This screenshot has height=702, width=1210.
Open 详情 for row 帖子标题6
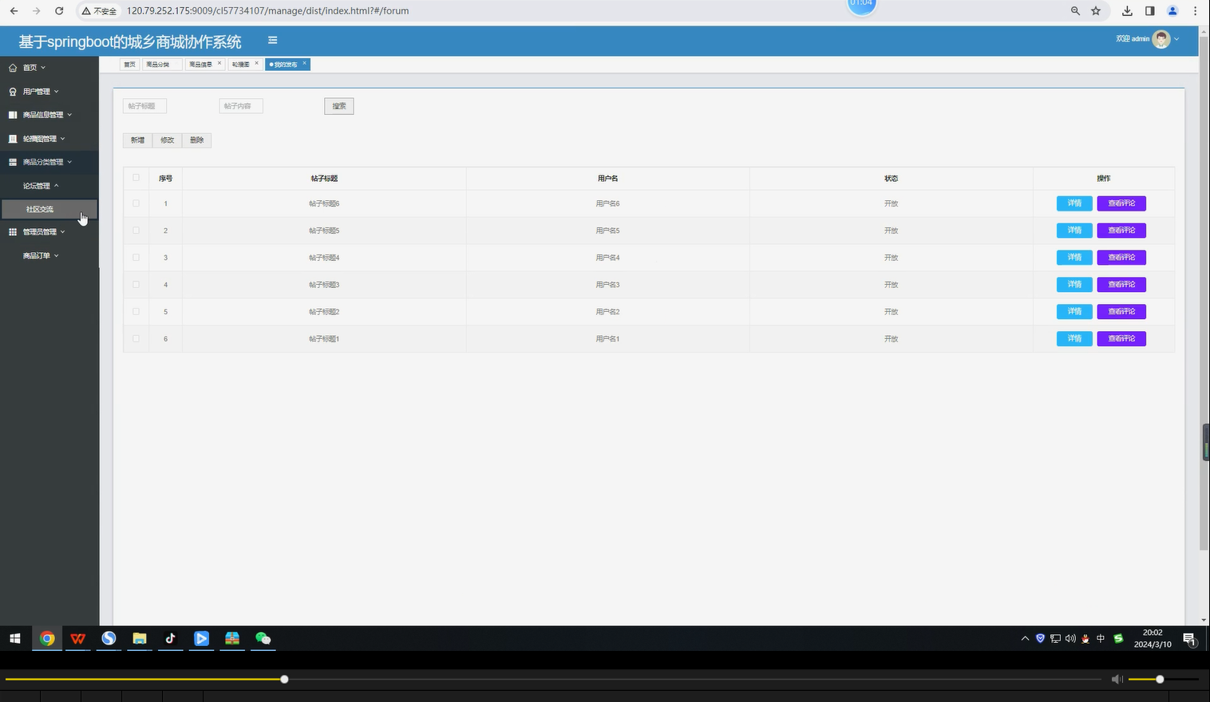[1074, 203]
